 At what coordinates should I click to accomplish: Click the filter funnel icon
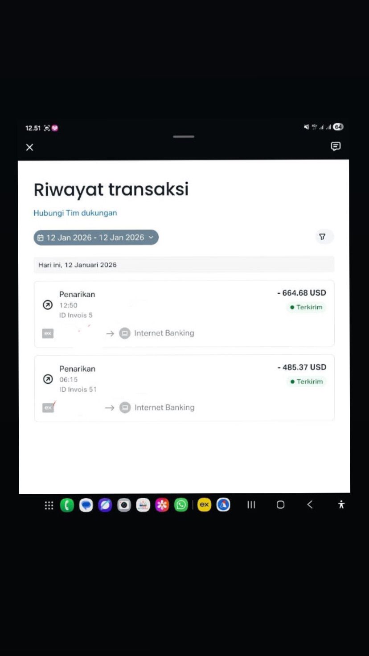click(322, 237)
